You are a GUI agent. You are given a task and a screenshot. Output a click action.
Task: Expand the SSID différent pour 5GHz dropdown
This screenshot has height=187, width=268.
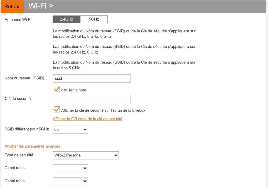(x=70, y=129)
